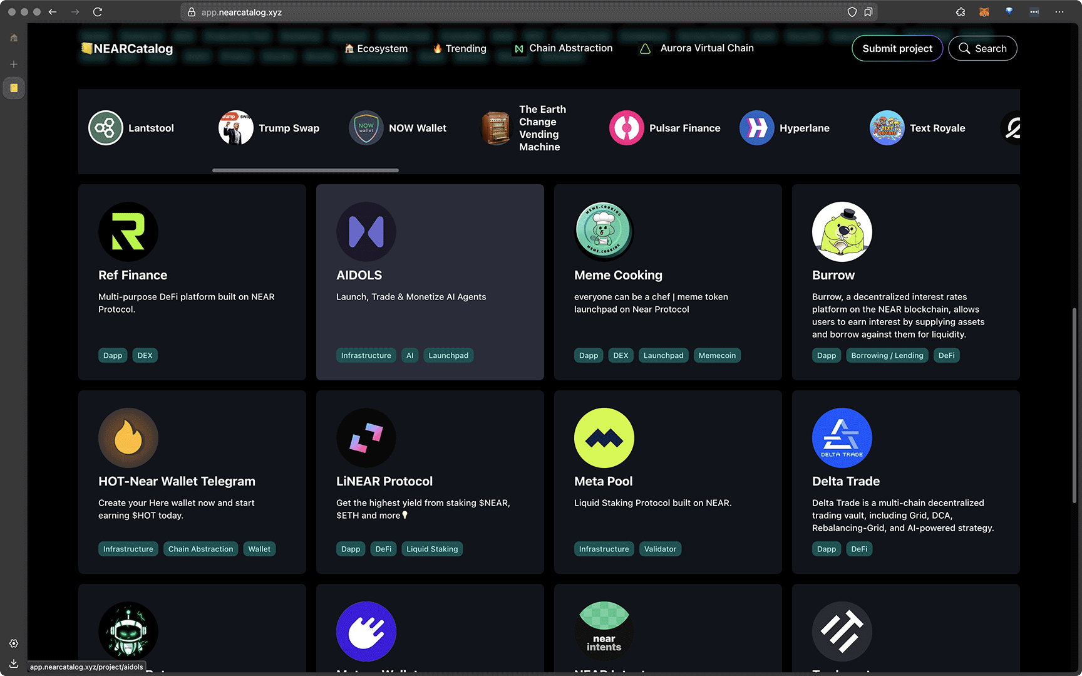Screen dimensions: 1082x676
Task: Click the HOT-Near Wallet flame icon
Action: (x=128, y=438)
